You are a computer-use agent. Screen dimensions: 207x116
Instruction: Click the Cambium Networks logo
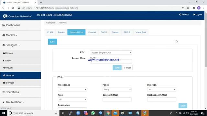[x=17, y=16]
